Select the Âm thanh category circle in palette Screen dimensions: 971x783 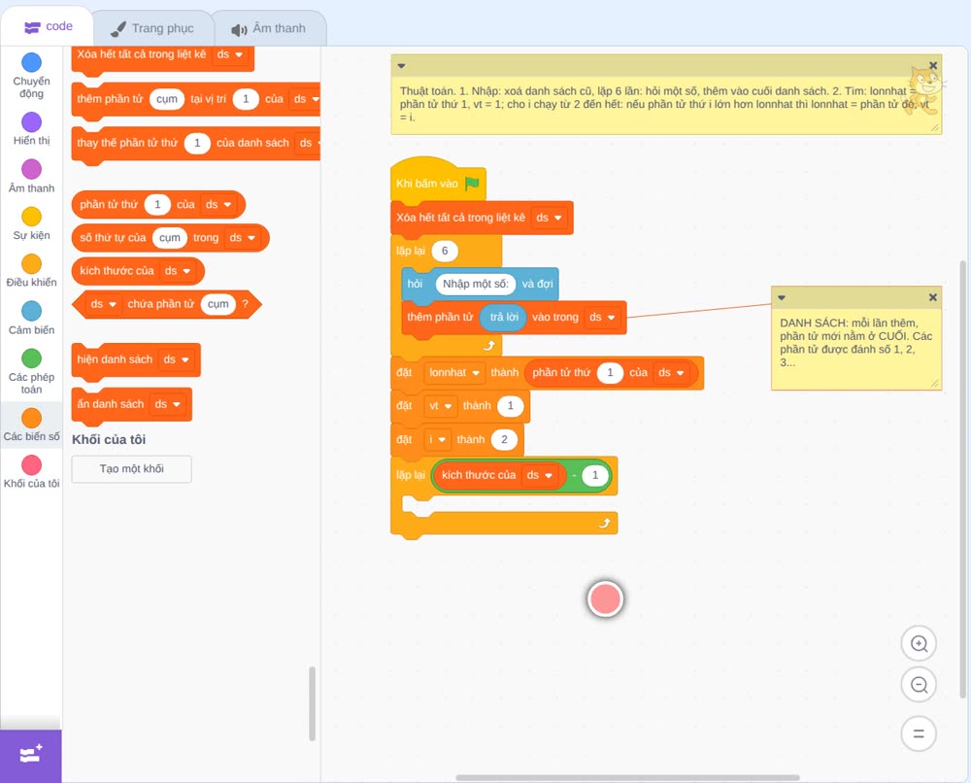(x=32, y=169)
